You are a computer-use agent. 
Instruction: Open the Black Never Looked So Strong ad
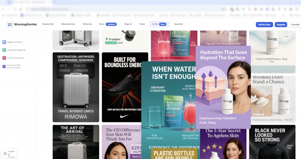click(x=272, y=142)
